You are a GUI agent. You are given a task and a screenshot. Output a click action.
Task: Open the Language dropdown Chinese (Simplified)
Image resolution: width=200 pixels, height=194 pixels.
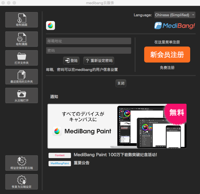[175, 15]
